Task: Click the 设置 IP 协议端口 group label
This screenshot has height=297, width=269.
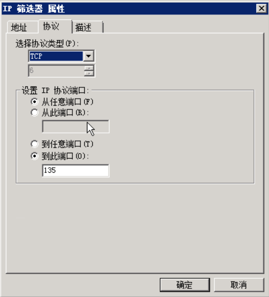Action: point(55,91)
